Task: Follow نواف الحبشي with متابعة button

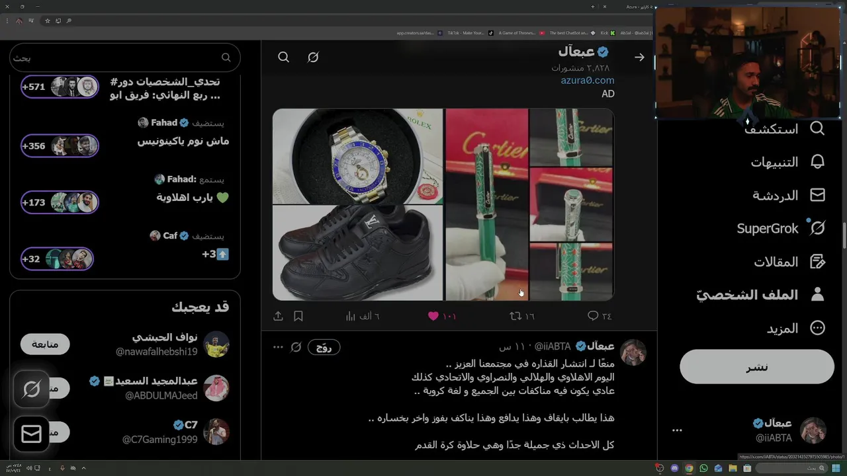Action: point(45,344)
